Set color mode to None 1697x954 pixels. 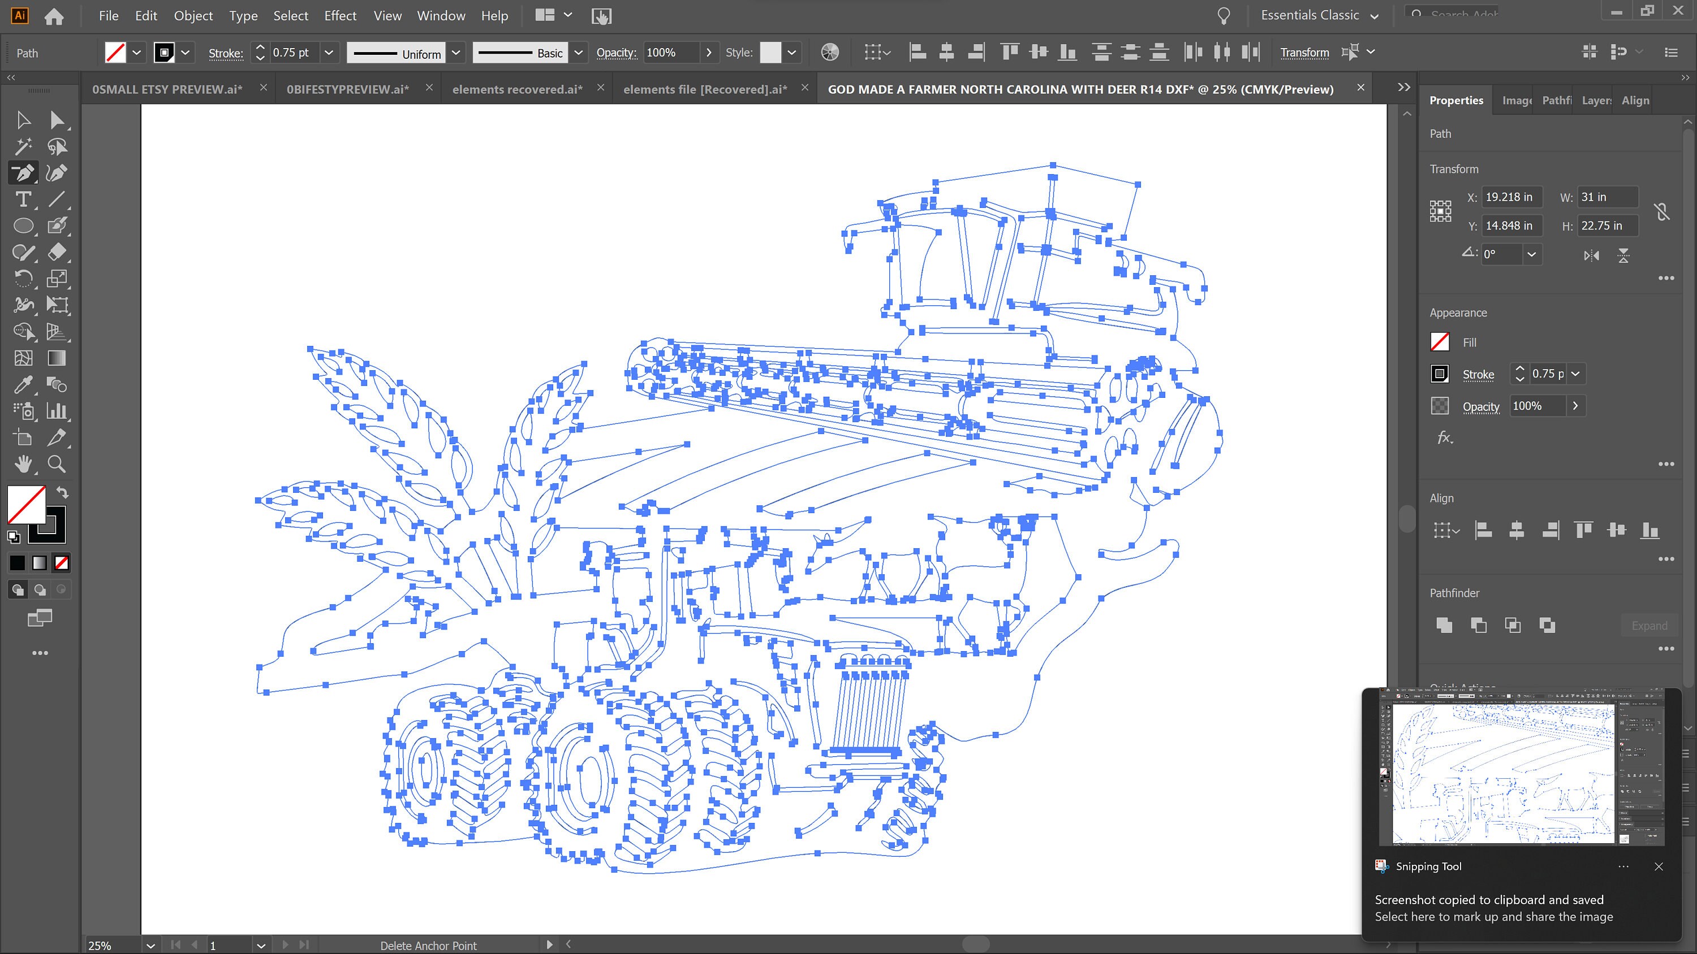[x=61, y=563]
